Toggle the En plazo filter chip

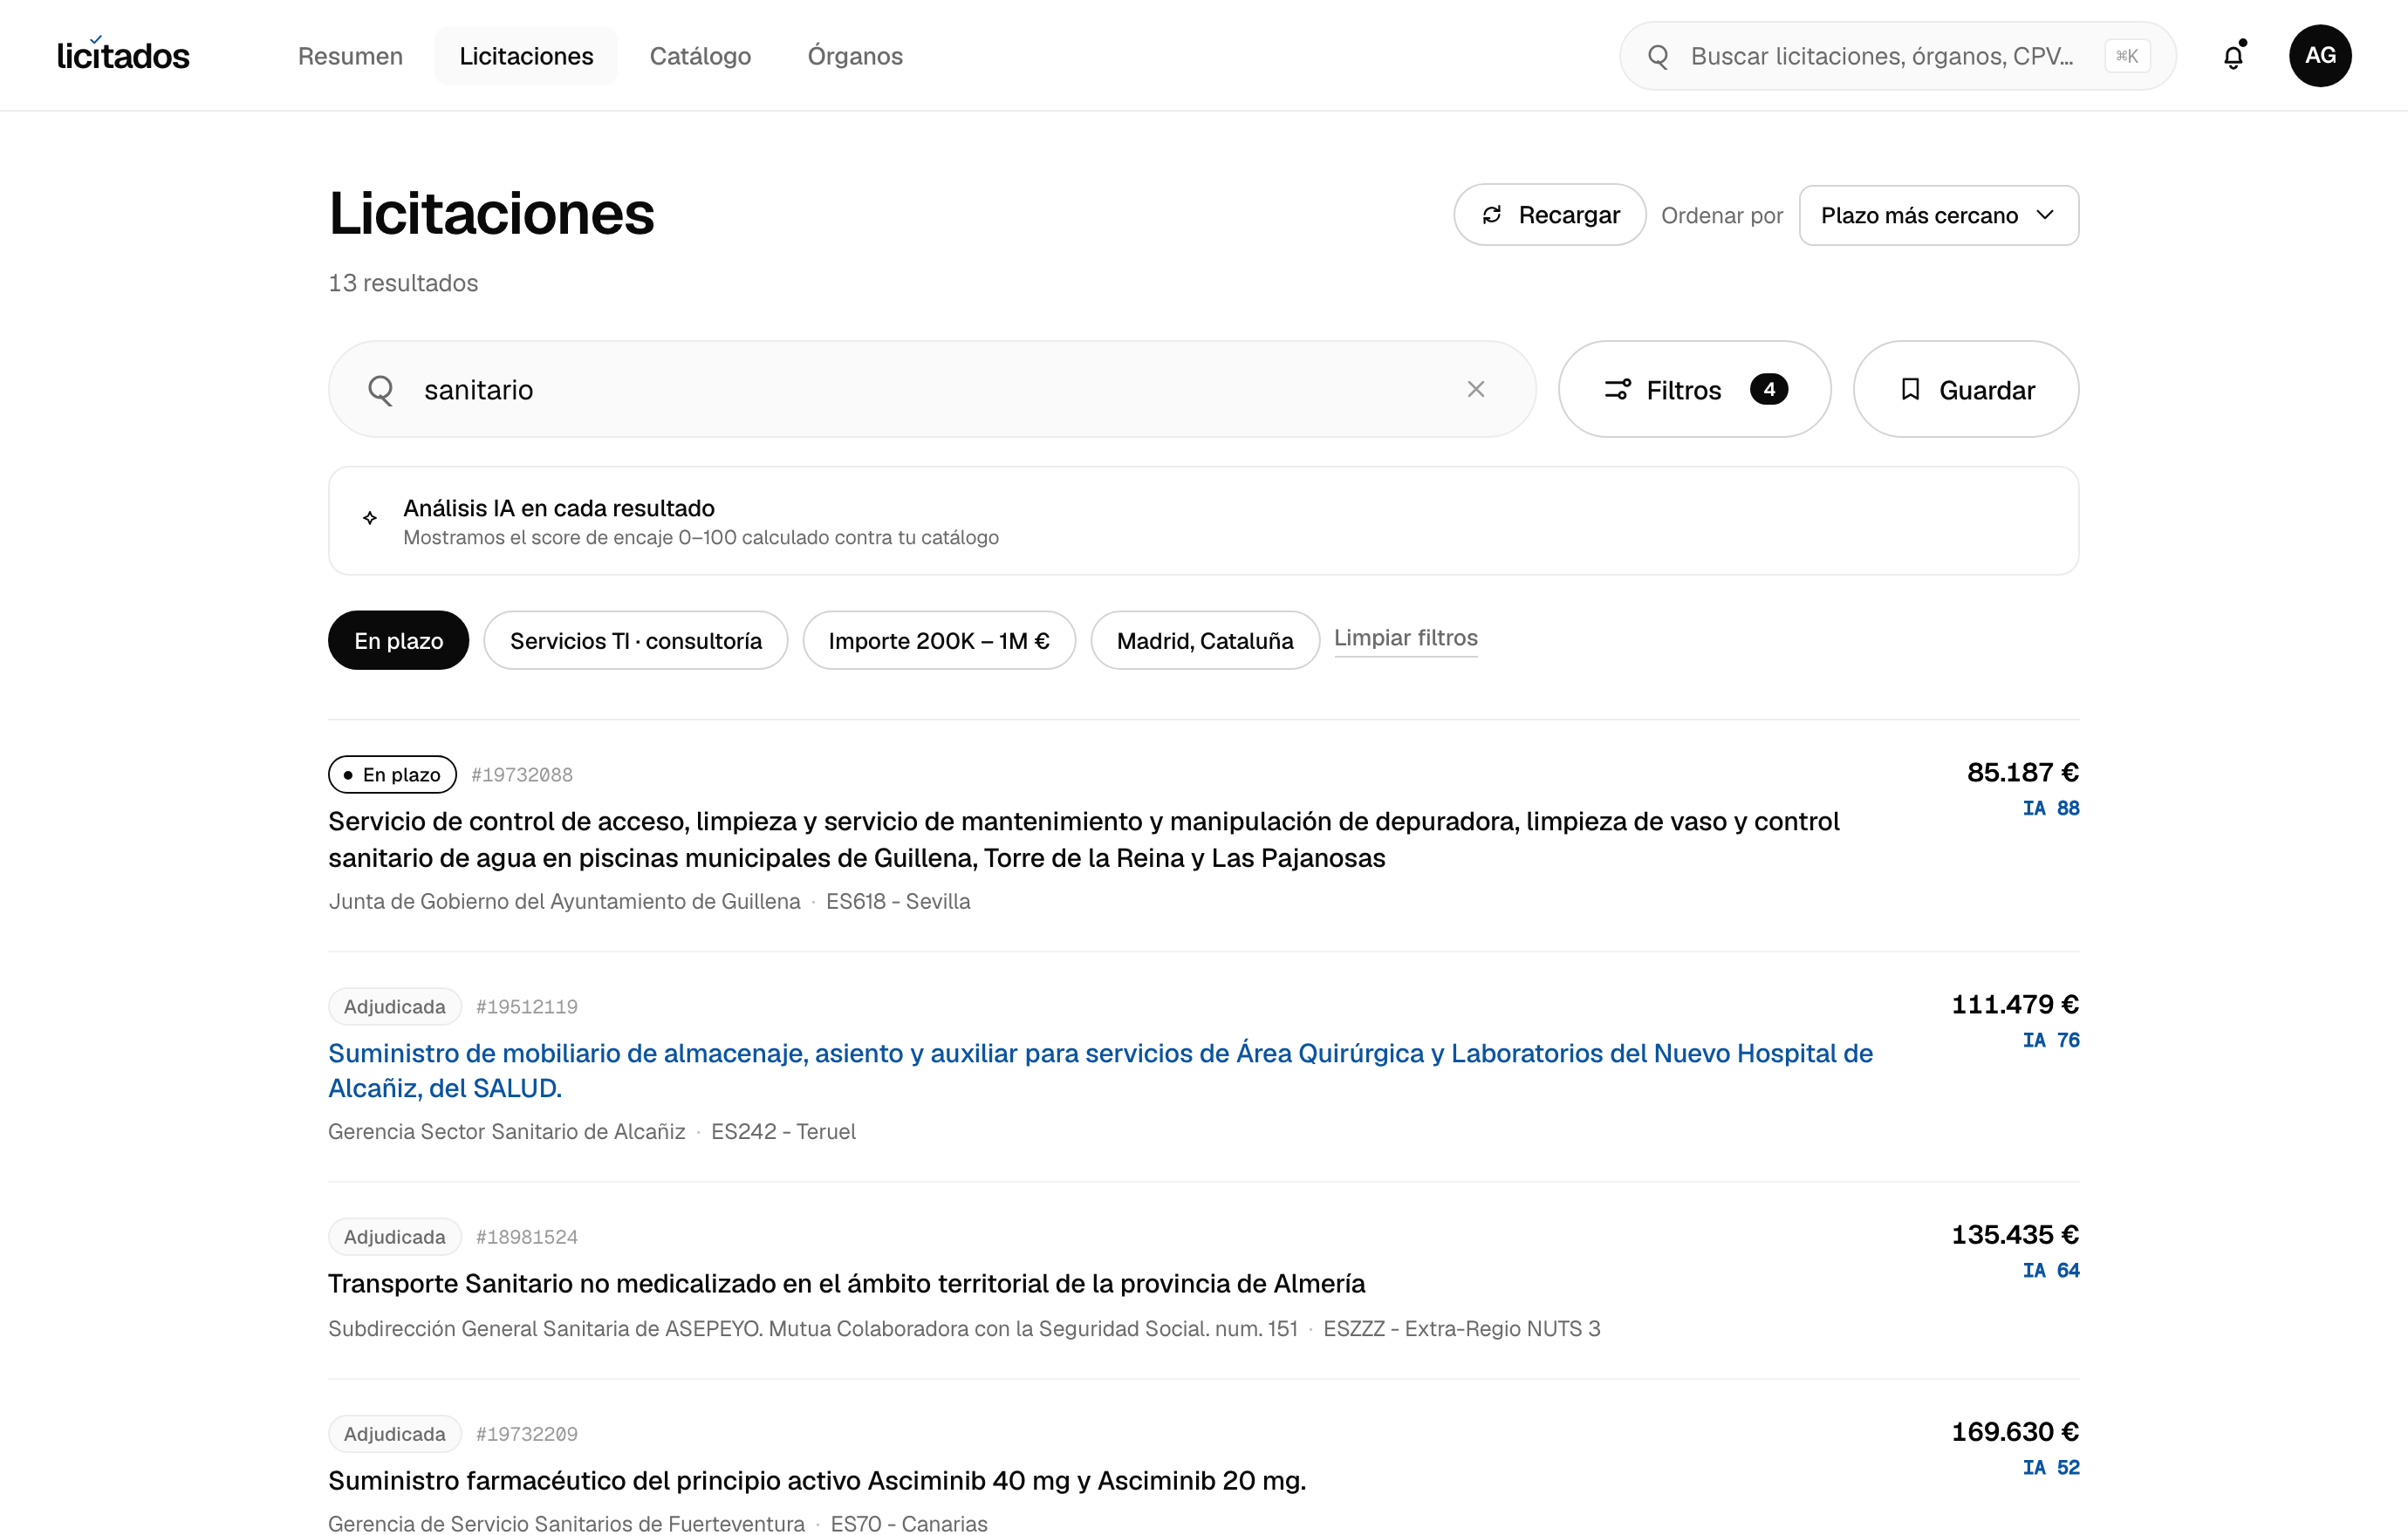tap(398, 640)
